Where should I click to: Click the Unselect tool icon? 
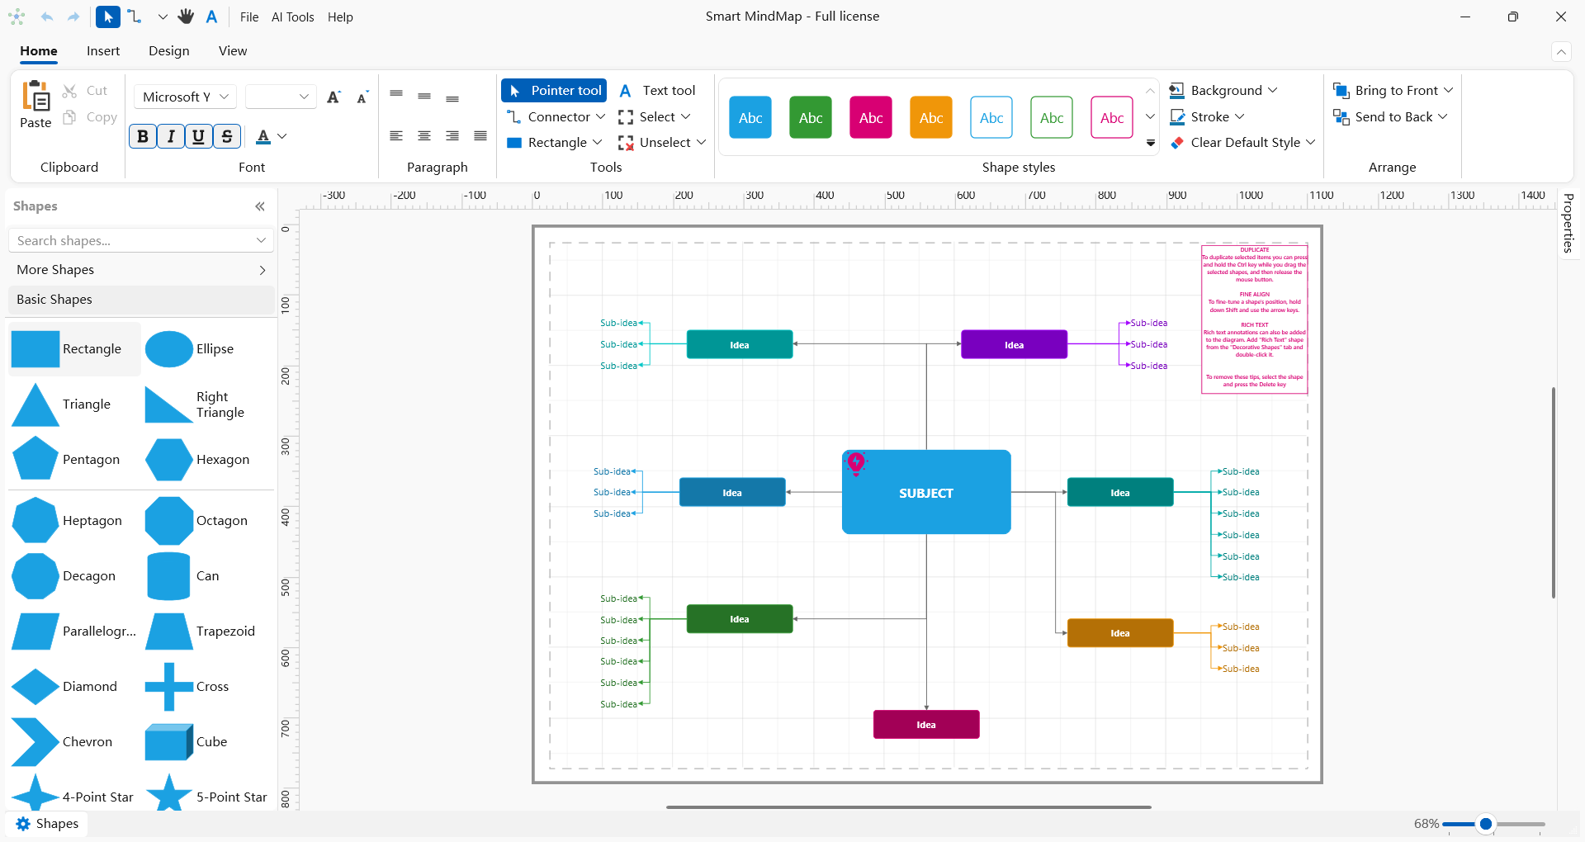click(x=626, y=143)
